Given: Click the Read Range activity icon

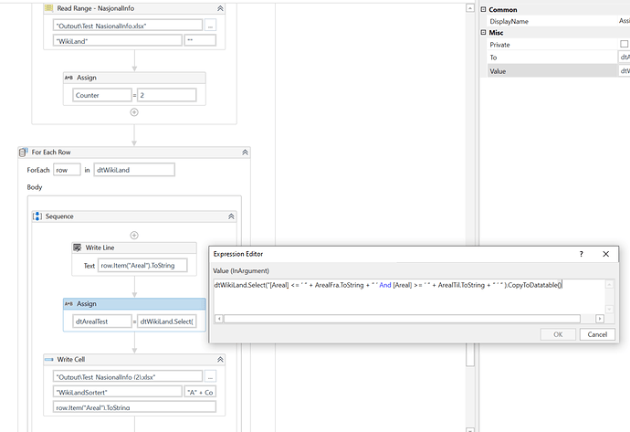Looking at the screenshot, I should [x=49, y=8].
